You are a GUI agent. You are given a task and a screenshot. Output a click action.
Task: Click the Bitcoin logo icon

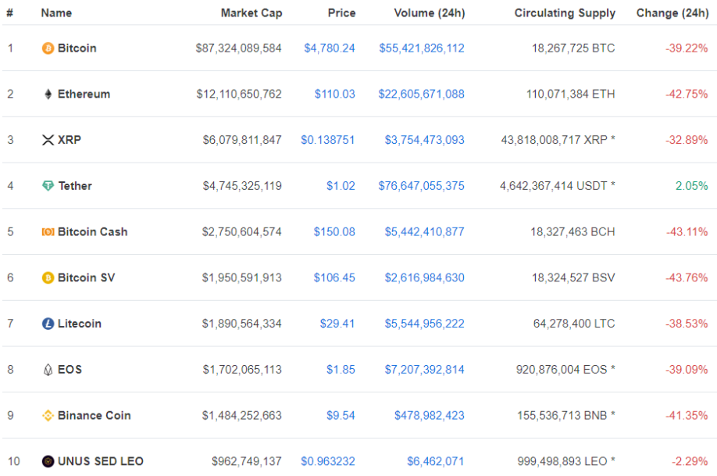48,48
